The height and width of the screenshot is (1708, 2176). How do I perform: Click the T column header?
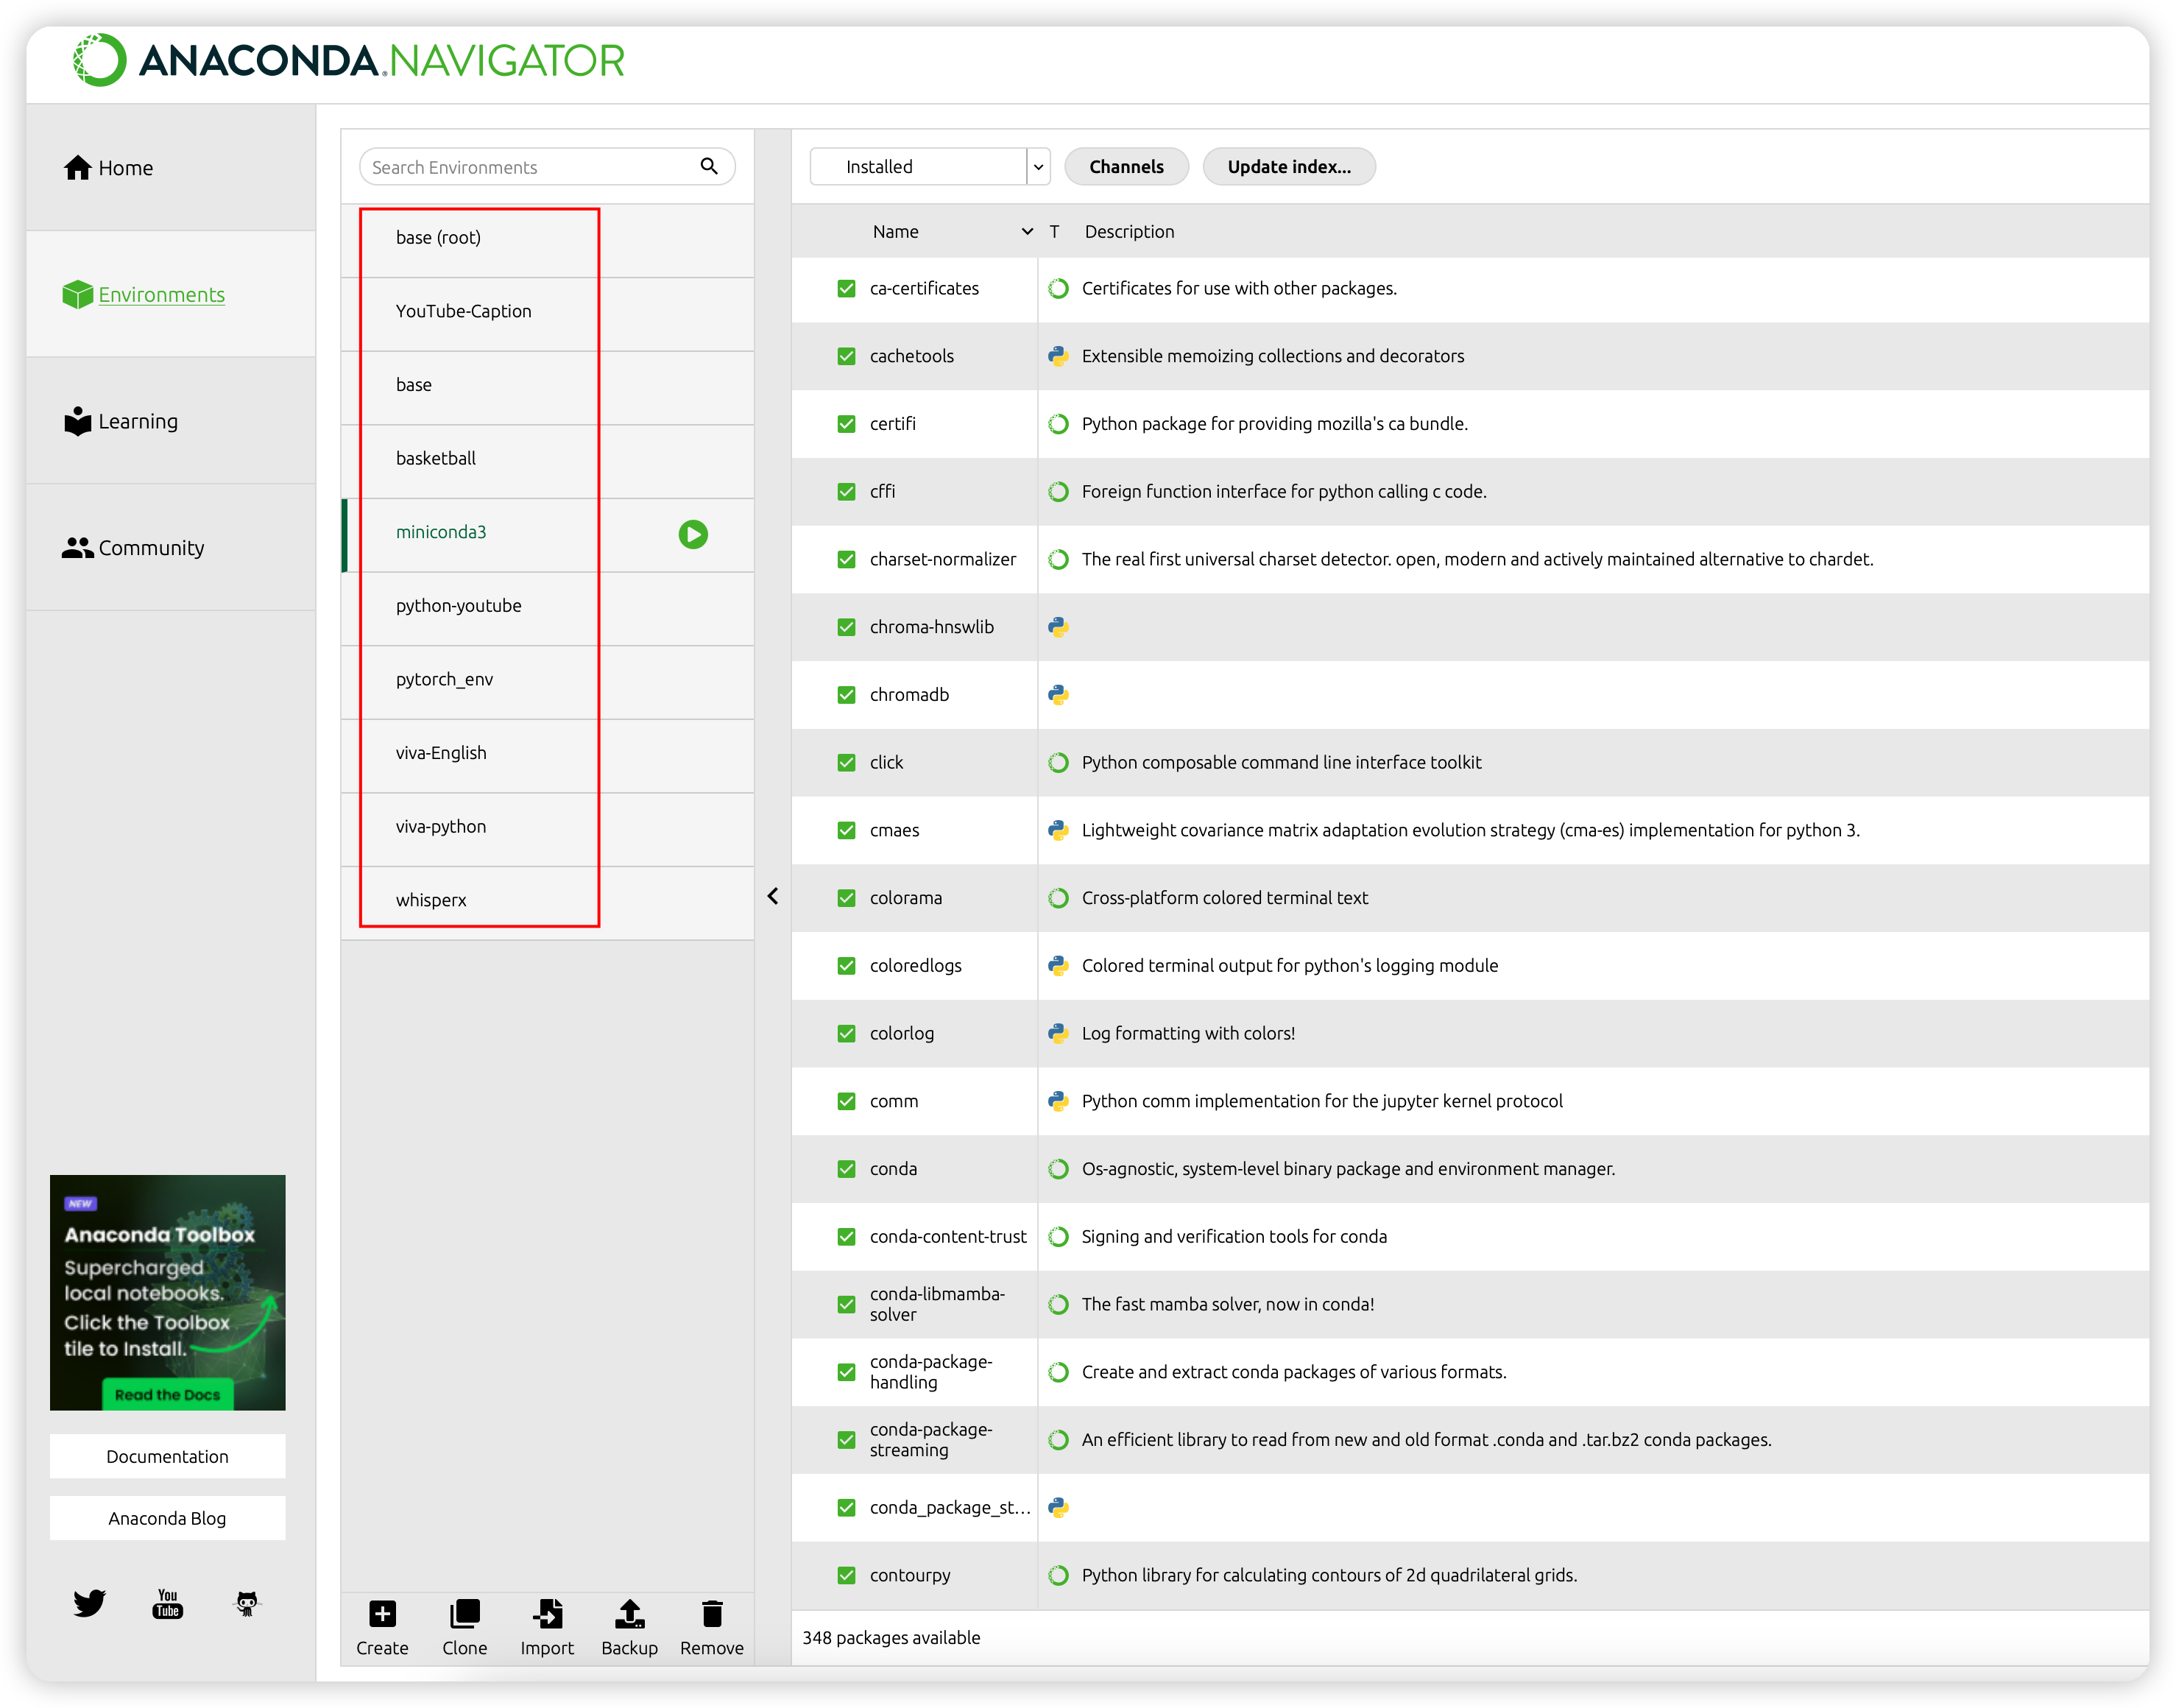pyautogui.click(x=1054, y=232)
